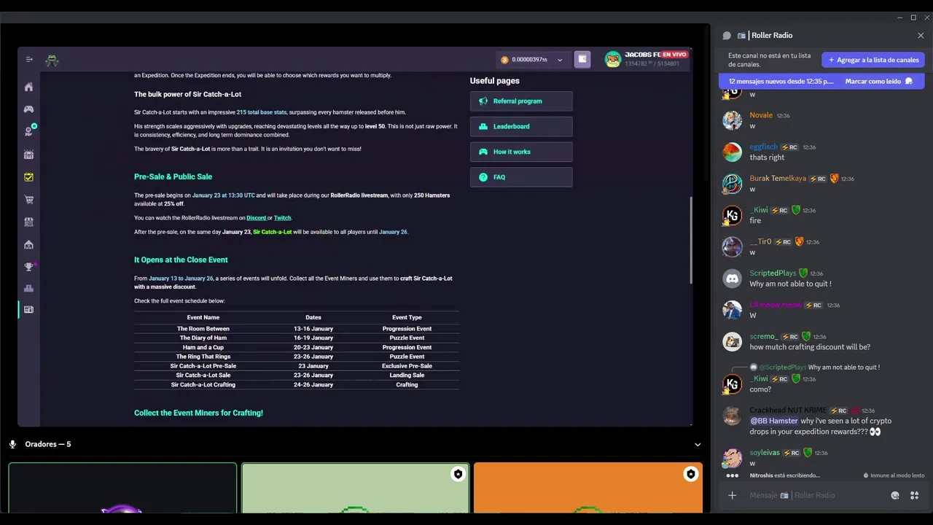Click The Ring That Rings table row

[x=297, y=357]
